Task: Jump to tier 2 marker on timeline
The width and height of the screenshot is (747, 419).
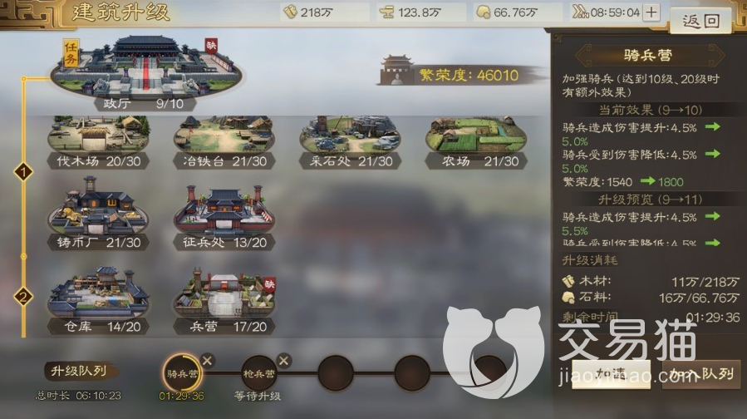Action: [23, 297]
